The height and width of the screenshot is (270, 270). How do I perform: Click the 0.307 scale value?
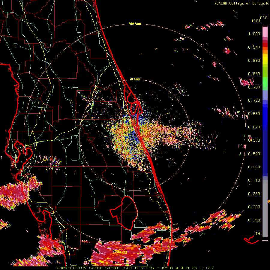(254, 207)
